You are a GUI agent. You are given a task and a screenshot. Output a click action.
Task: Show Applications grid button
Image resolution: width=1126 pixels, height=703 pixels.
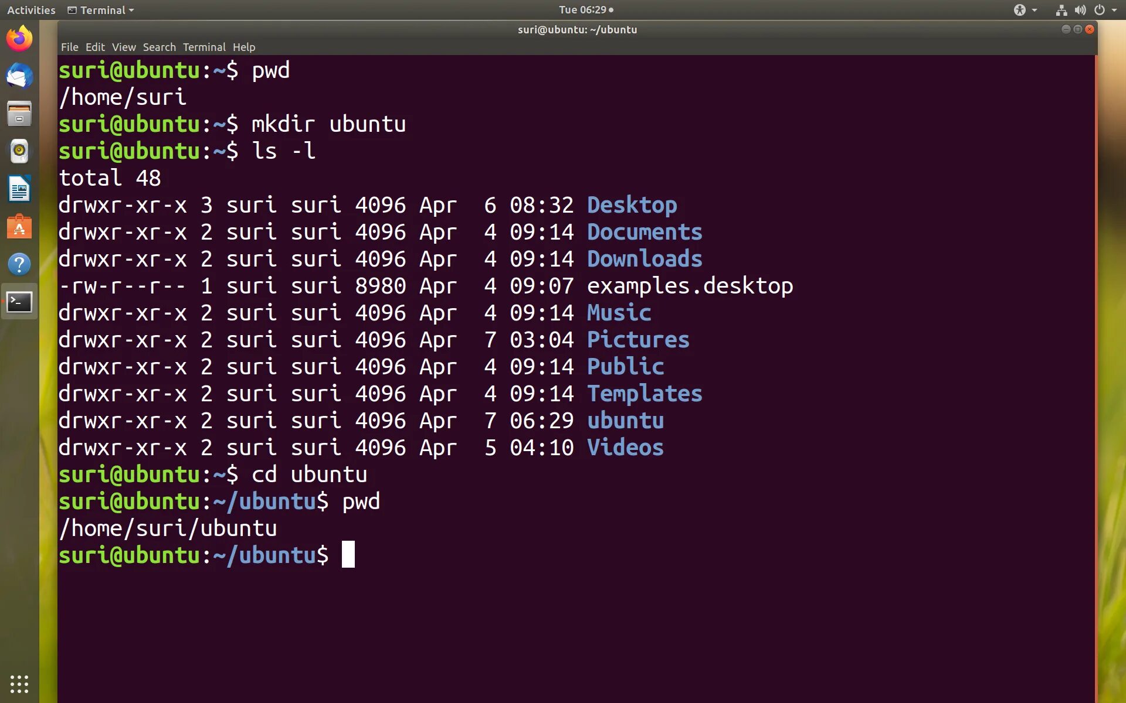coord(19,683)
